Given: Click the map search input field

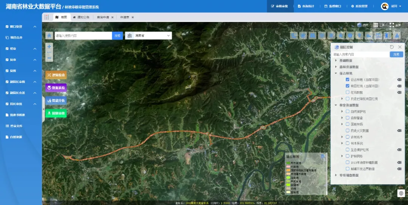Looking at the screenshot, I should [83, 35].
